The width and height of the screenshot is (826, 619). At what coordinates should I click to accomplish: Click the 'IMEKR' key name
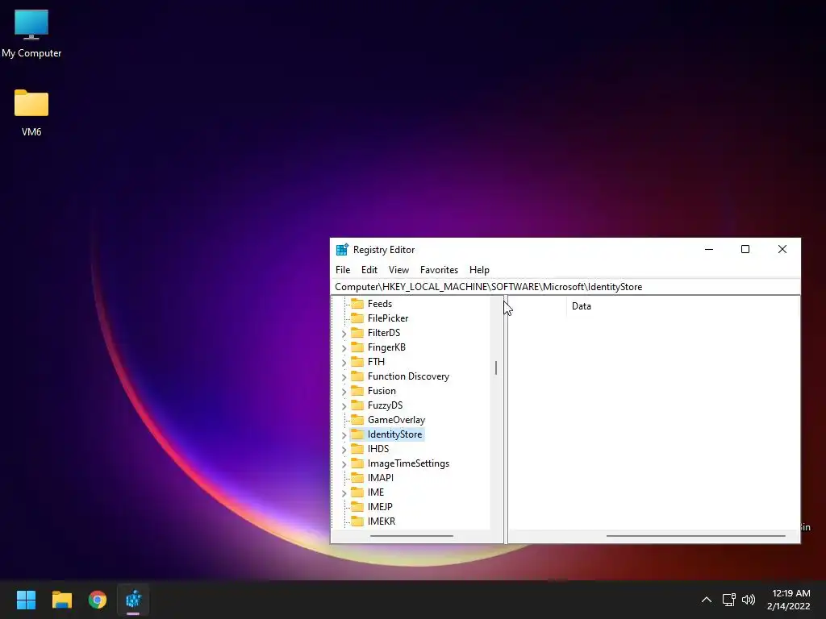tap(382, 521)
